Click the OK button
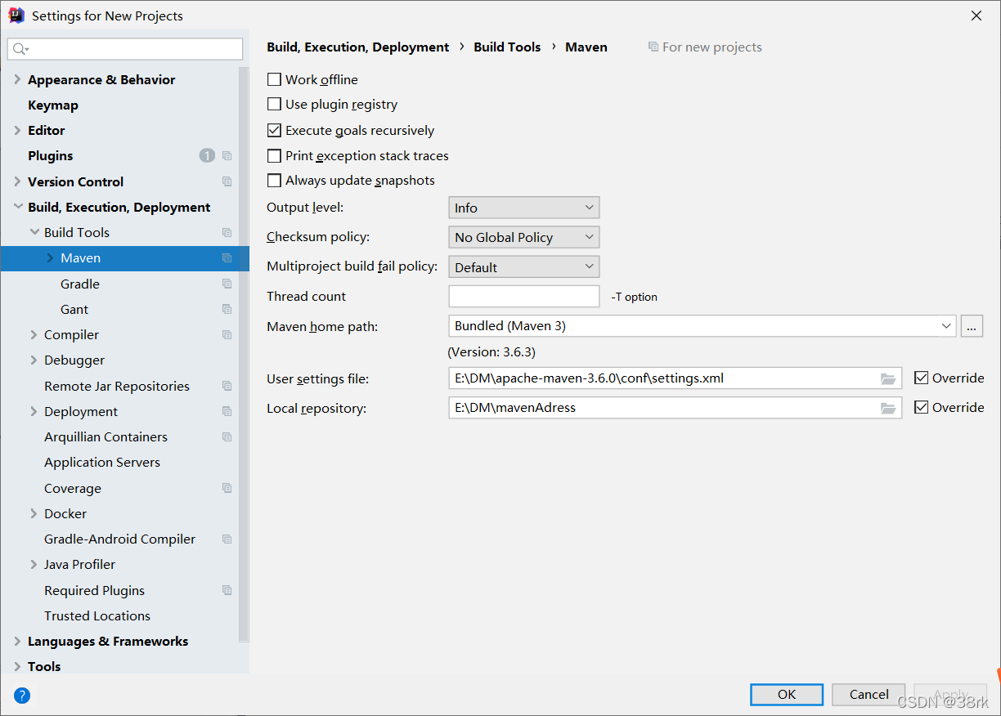1001x716 pixels. pos(787,694)
